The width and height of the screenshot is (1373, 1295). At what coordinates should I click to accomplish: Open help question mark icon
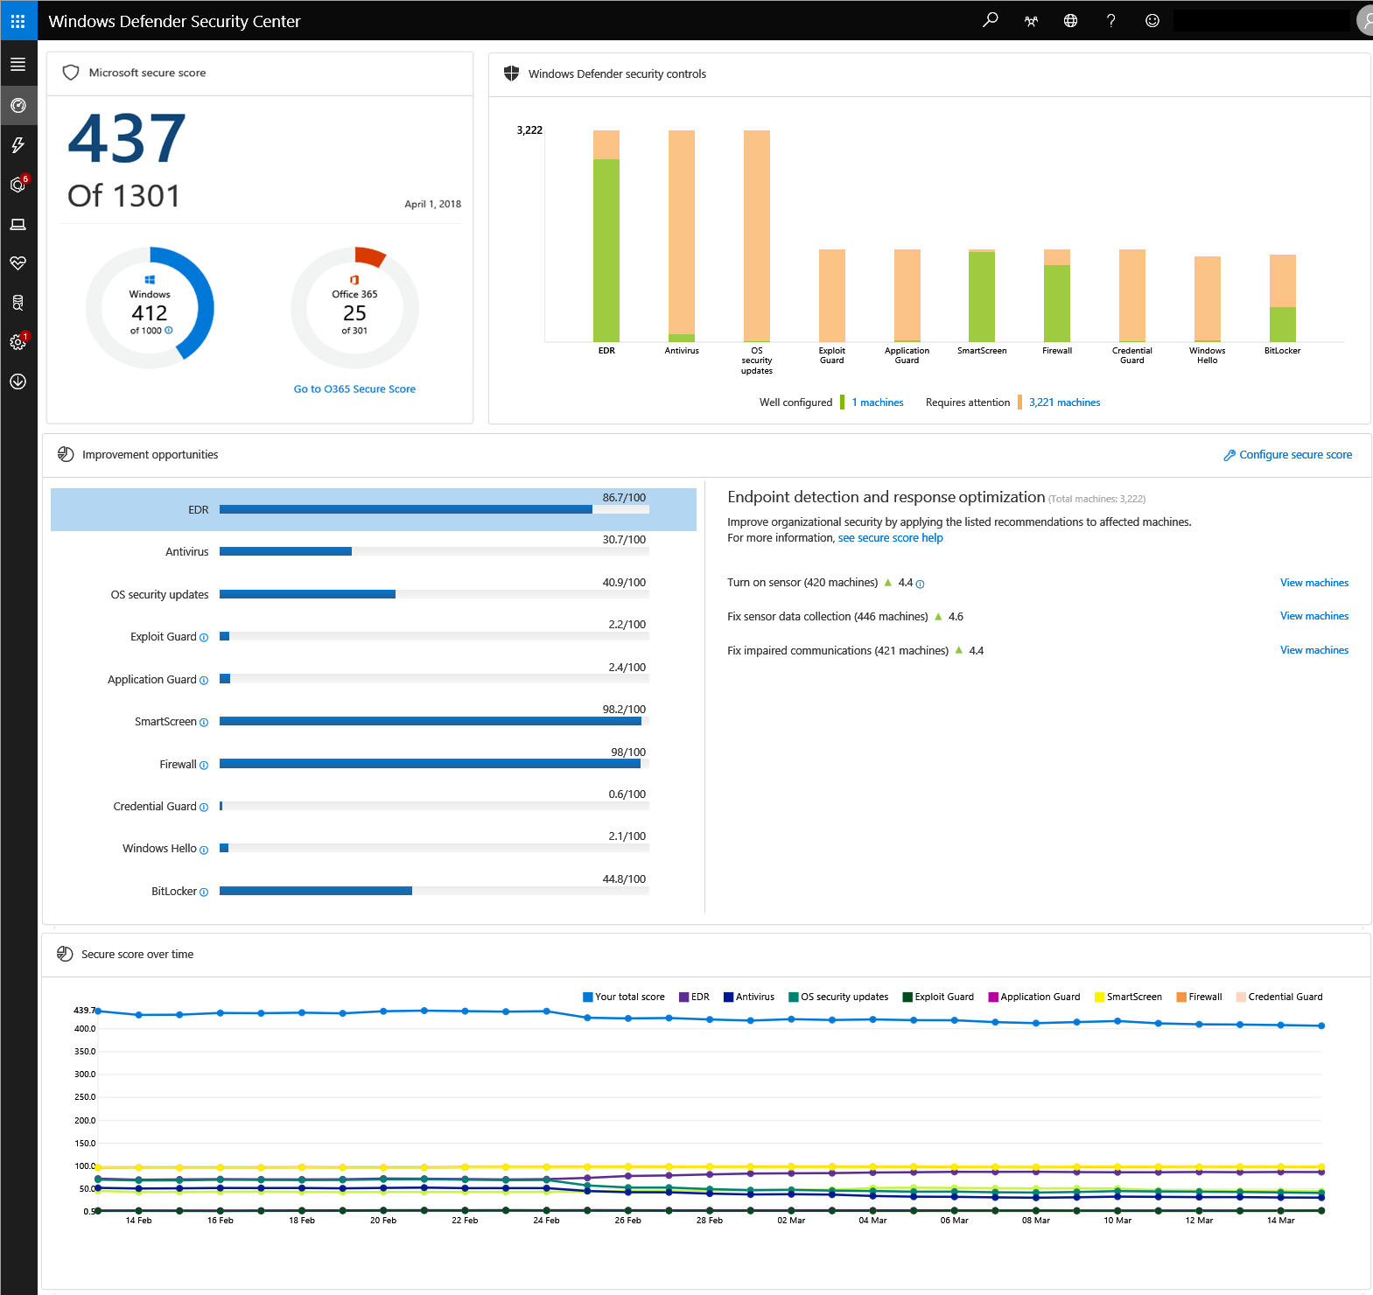pyautogui.click(x=1110, y=21)
